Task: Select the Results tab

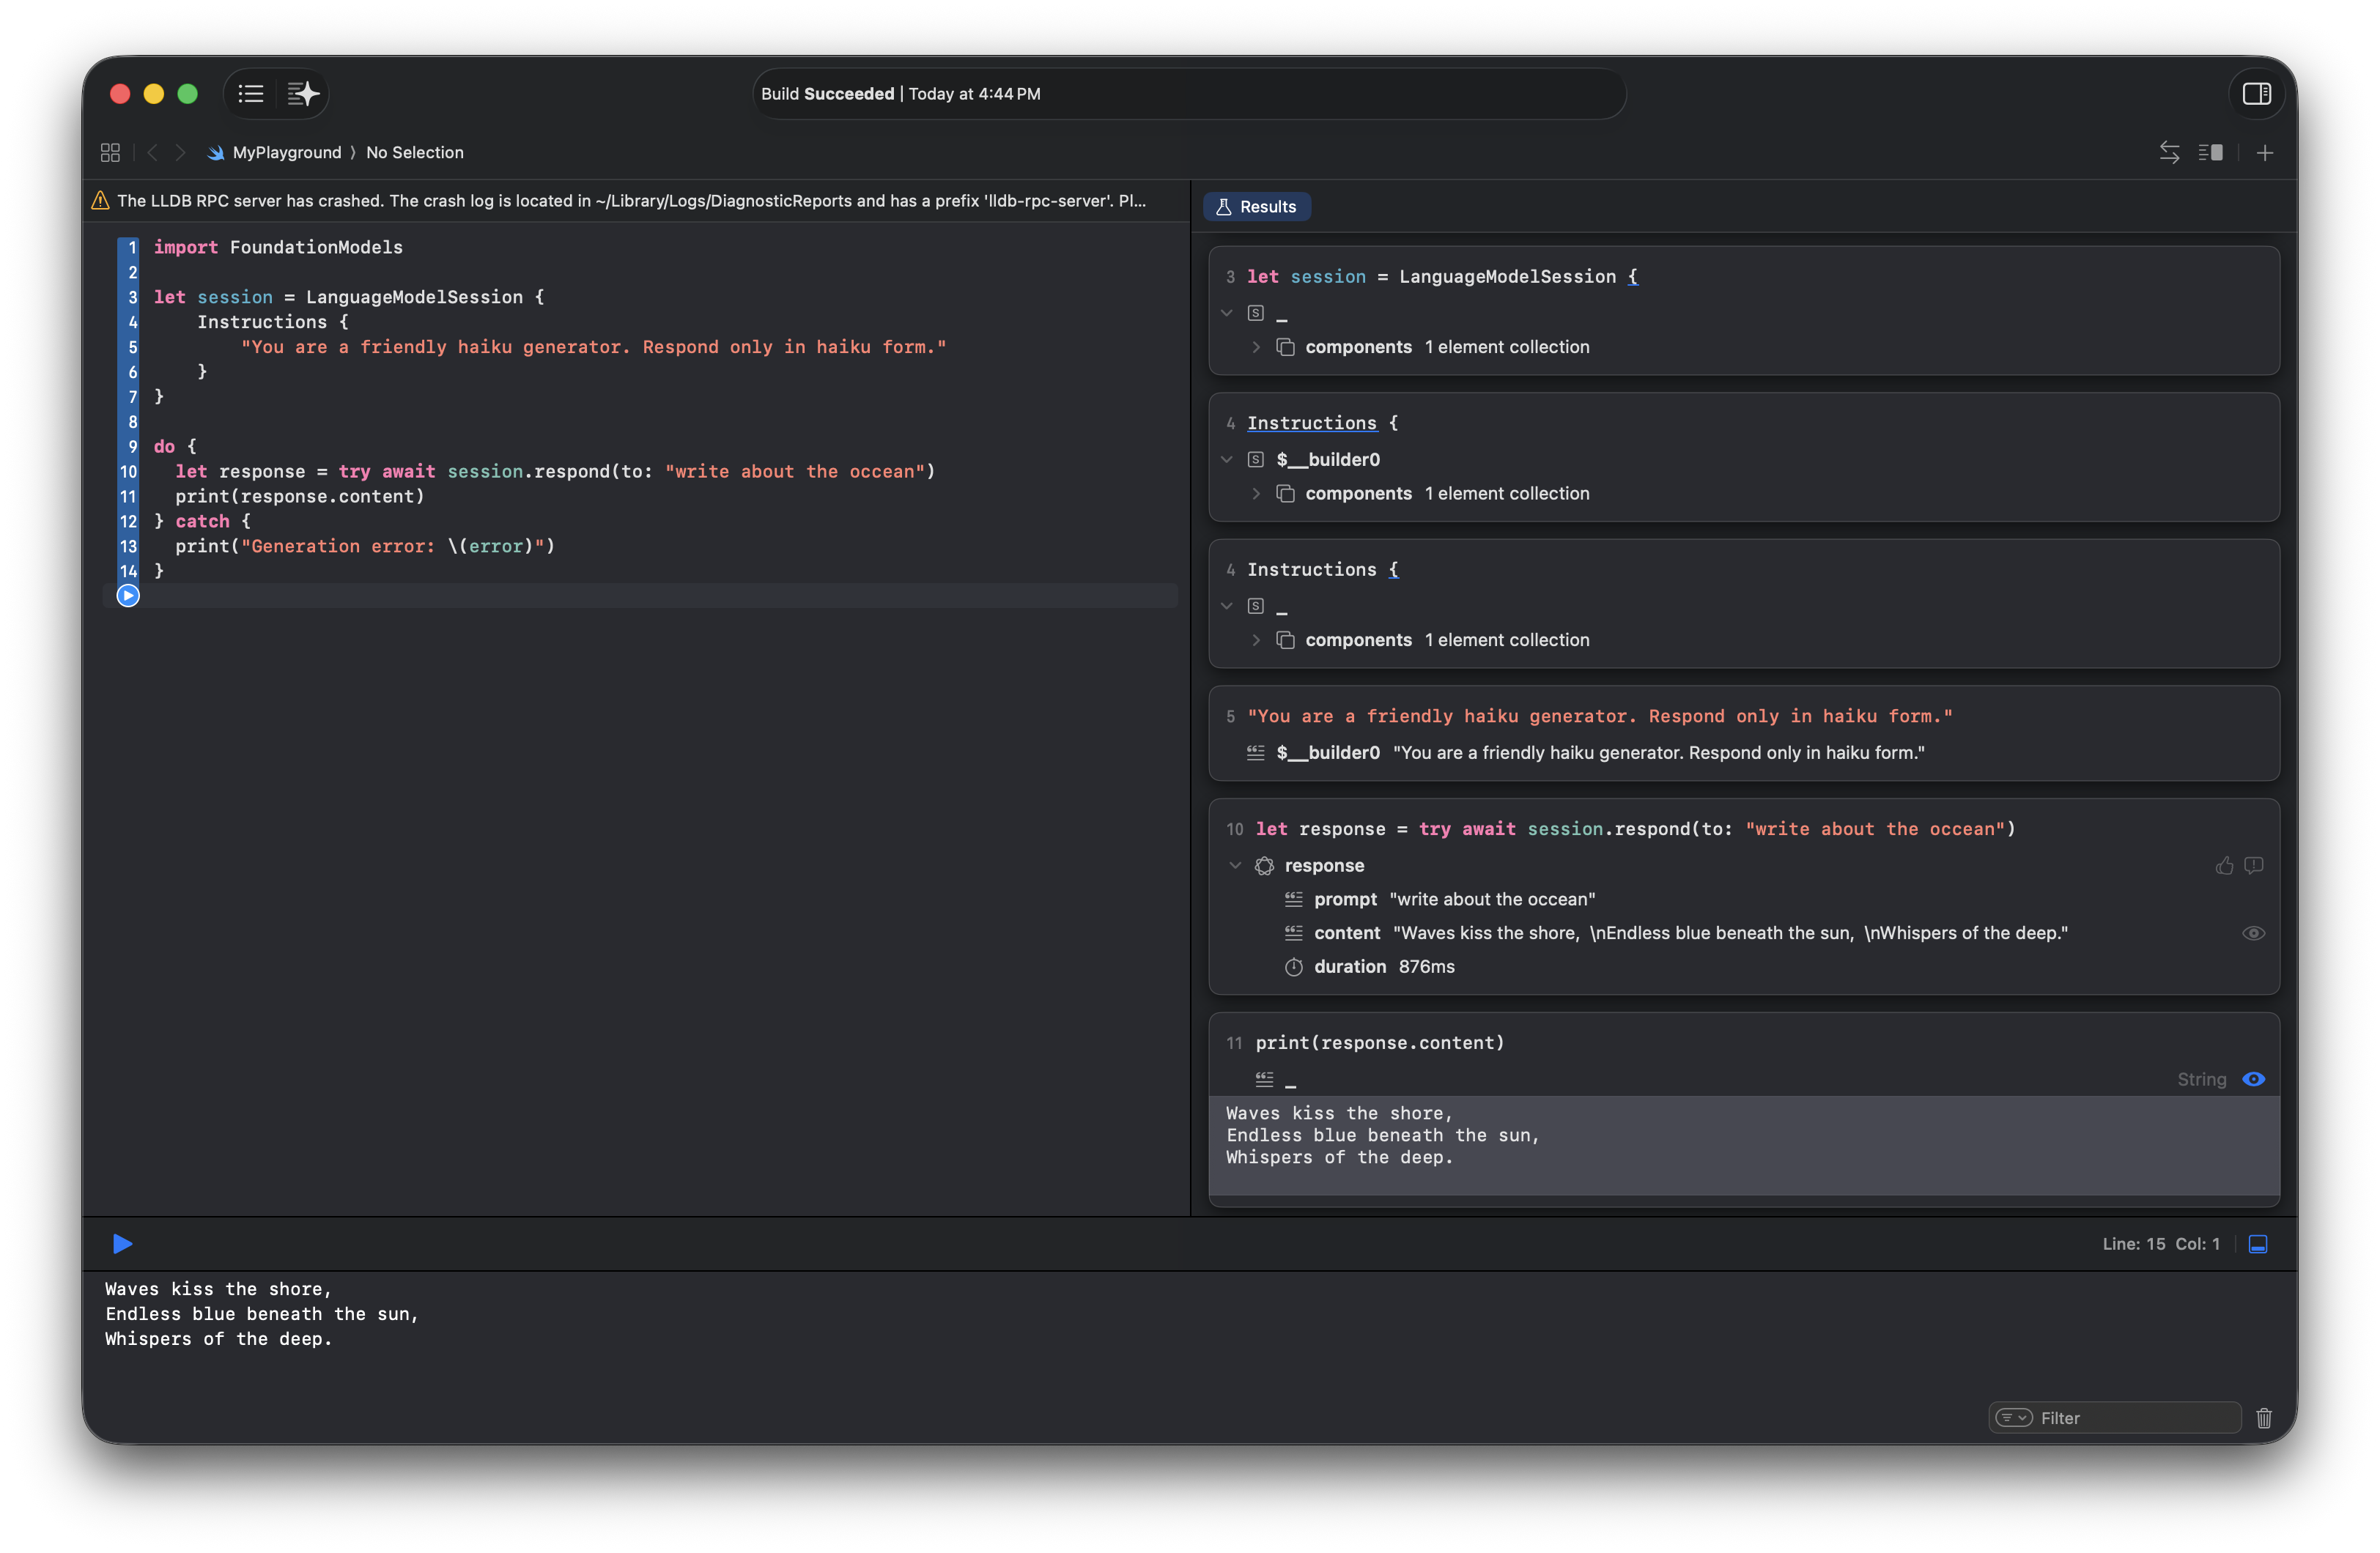Action: (x=1256, y=207)
